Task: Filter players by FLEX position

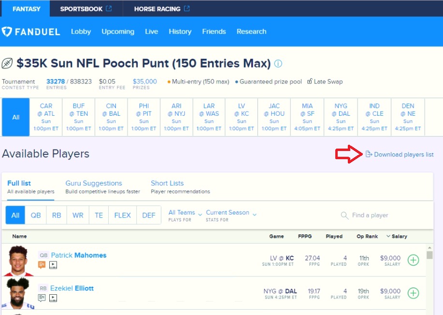Action: (122, 215)
